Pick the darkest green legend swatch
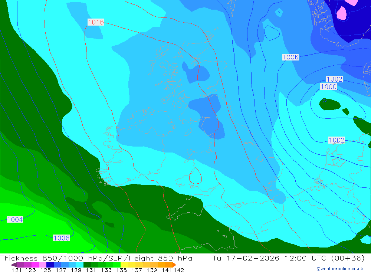This screenshot has width=371, height=272. click(87, 265)
